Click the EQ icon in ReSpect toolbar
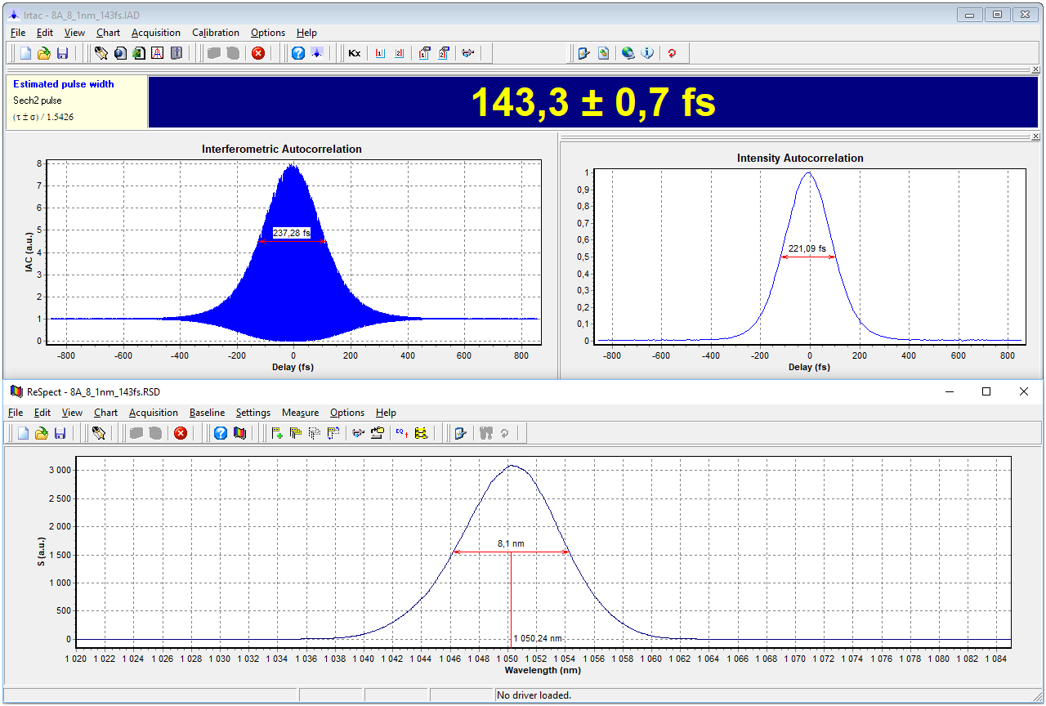The image size is (1046, 706). tap(401, 433)
